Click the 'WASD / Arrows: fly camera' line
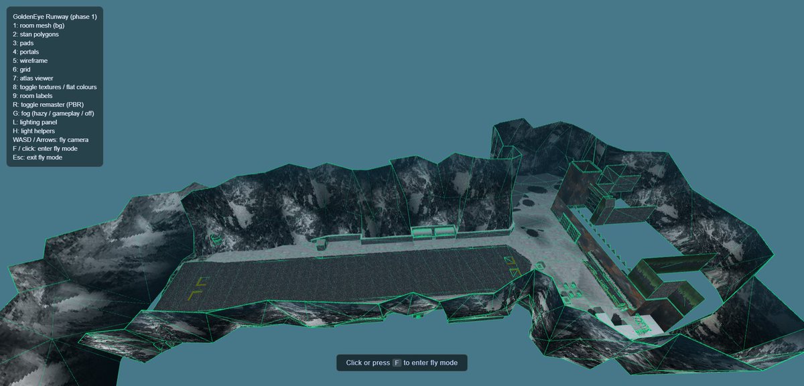 pyautogui.click(x=50, y=139)
